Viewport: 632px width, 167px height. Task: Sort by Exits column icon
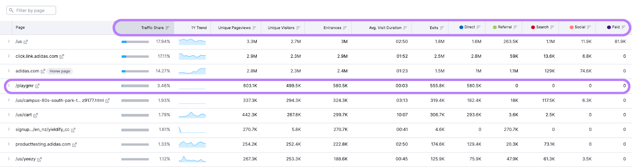click(x=442, y=28)
